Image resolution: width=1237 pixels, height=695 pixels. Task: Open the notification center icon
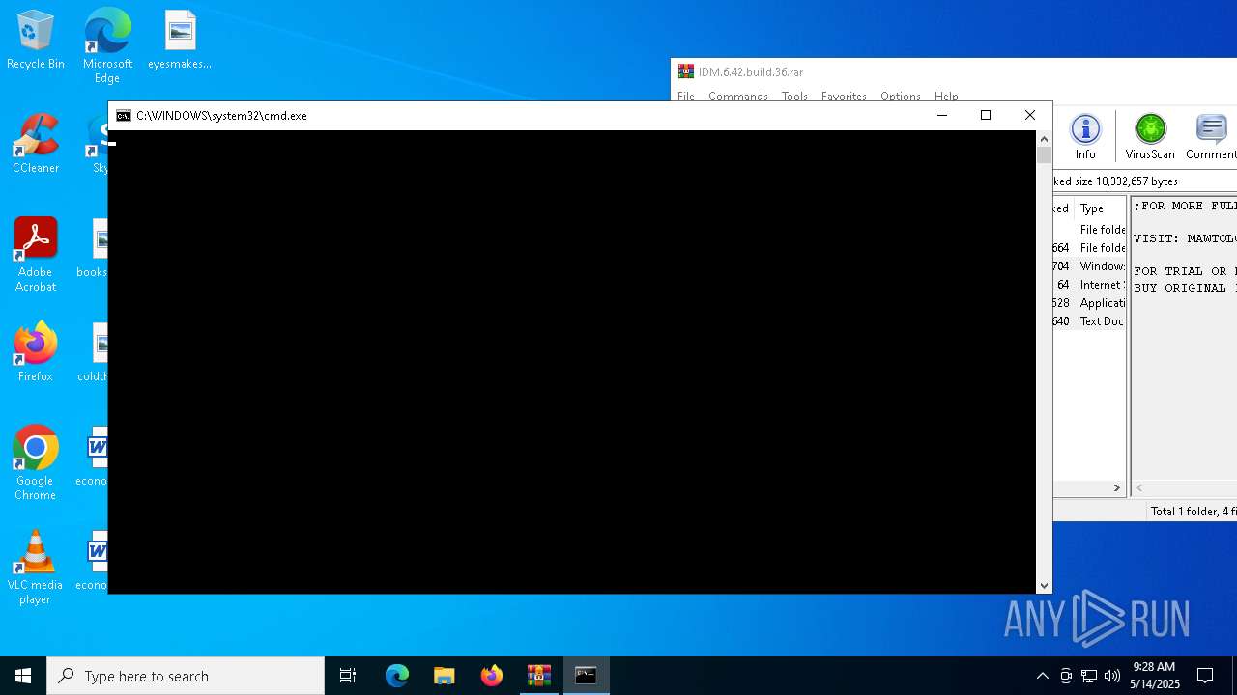click(x=1205, y=676)
